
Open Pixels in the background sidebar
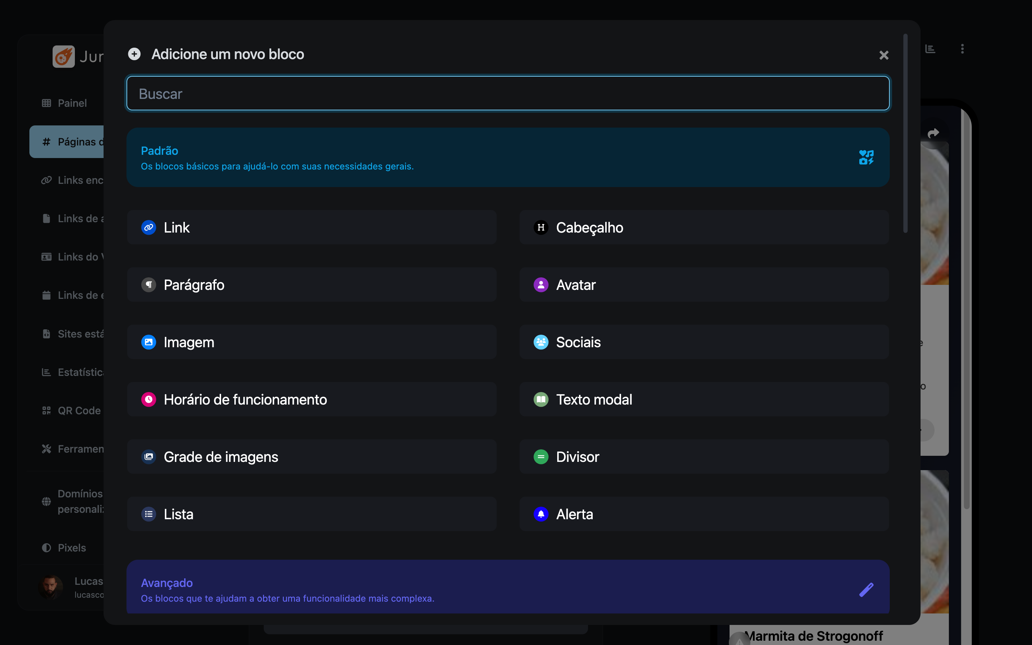click(x=67, y=548)
